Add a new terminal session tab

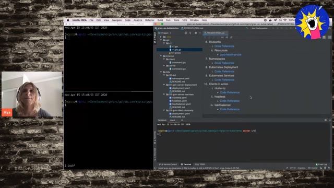pyautogui.click(x=182, y=120)
